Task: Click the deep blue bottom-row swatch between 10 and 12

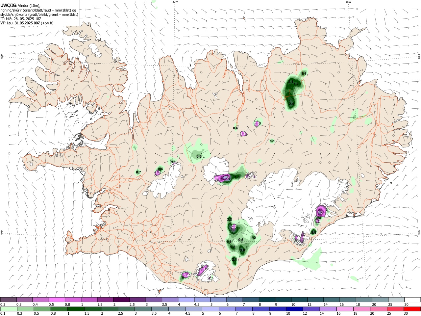Action: click(294, 309)
